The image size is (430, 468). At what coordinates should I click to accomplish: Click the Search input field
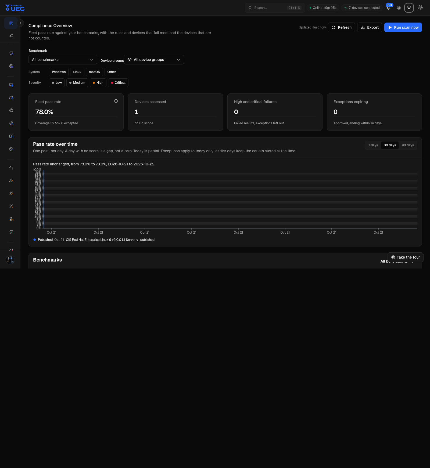[275, 8]
